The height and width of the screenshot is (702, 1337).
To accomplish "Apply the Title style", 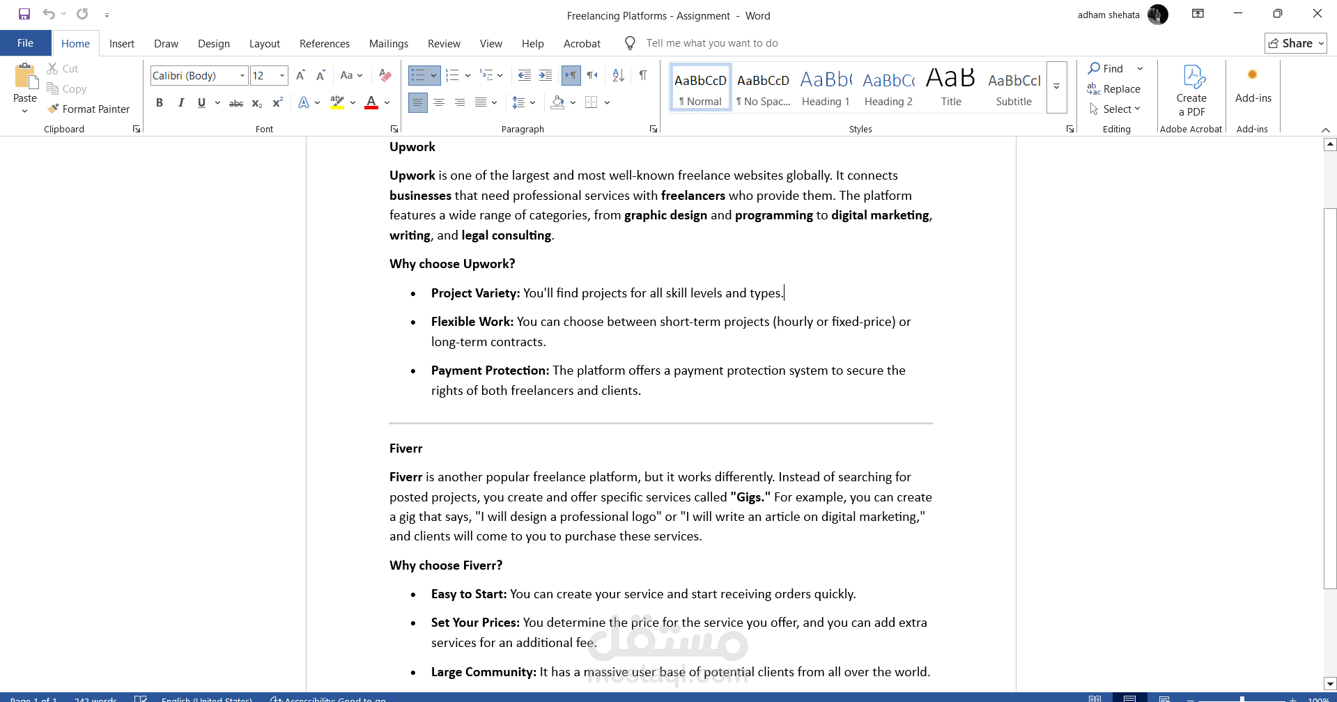I will click(951, 87).
